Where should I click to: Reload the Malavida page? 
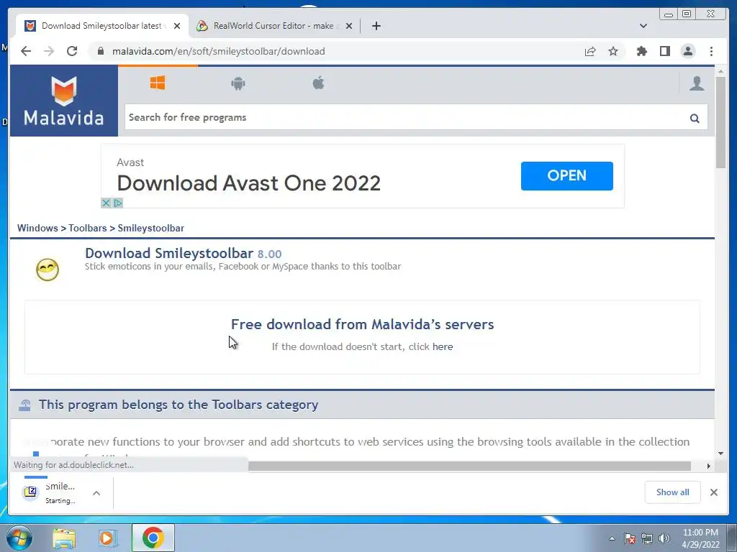(72, 51)
